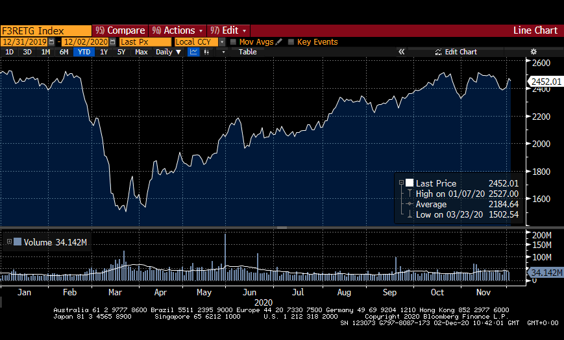The image size is (564, 340).
Task: Click the High on 01/07/20 legend row
Action: pyautogui.click(x=467, y=194)
